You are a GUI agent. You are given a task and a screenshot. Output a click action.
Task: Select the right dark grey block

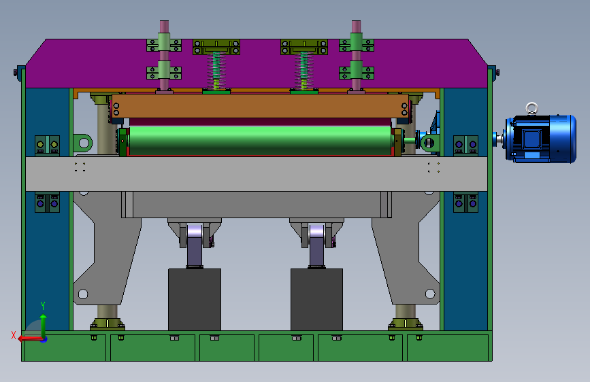pyautogui.click(x=316, y=300)
